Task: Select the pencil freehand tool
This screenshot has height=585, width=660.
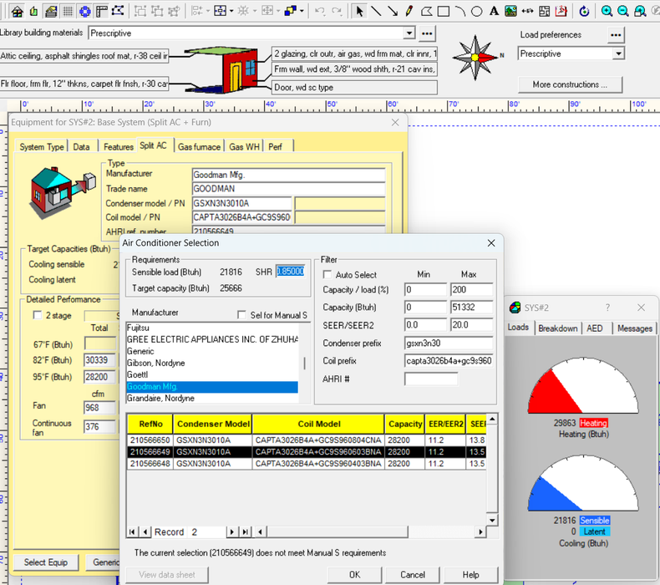Action: click(409, 12)
